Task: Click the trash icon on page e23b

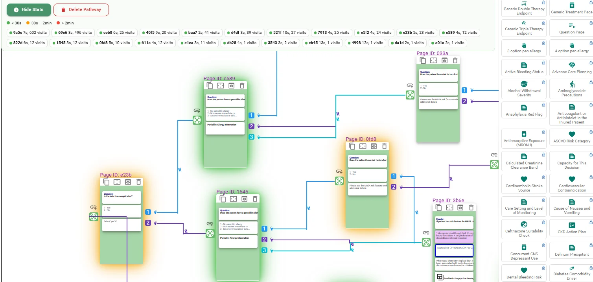Action: pyautogui.click(x=139, y=182)
